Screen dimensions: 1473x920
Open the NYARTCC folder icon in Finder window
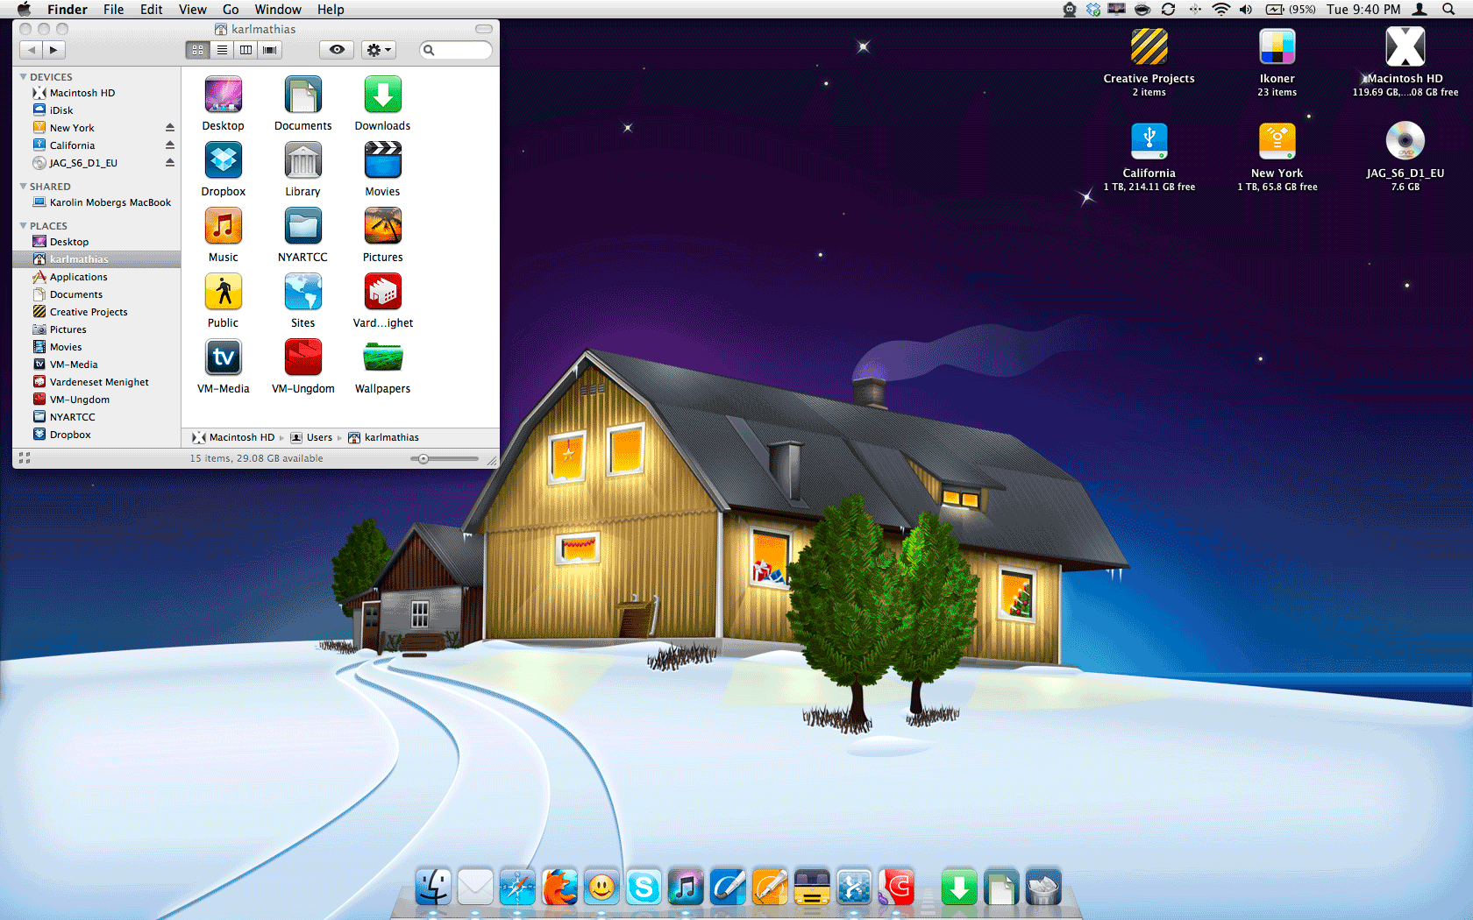(x=303, y=227)
